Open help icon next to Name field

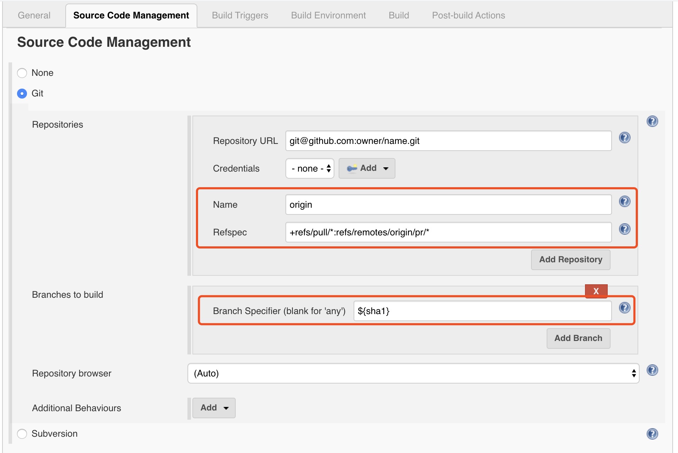[x=624, y=201]
